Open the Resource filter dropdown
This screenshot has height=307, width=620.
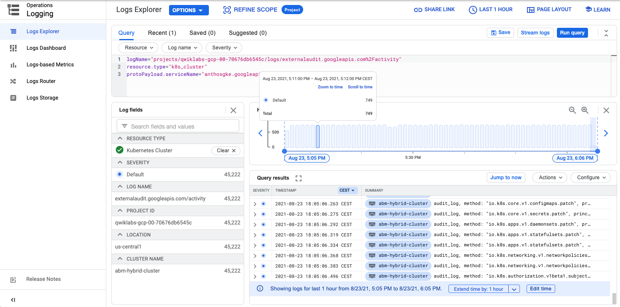pos(138,48)
